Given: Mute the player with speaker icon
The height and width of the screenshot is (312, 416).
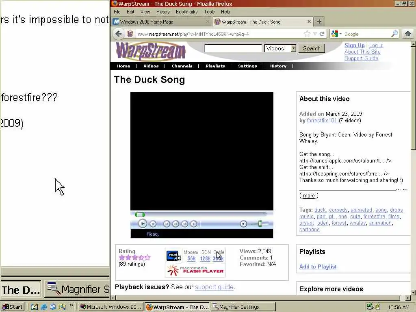Looking at the screenshot, I should pos(244,224).
